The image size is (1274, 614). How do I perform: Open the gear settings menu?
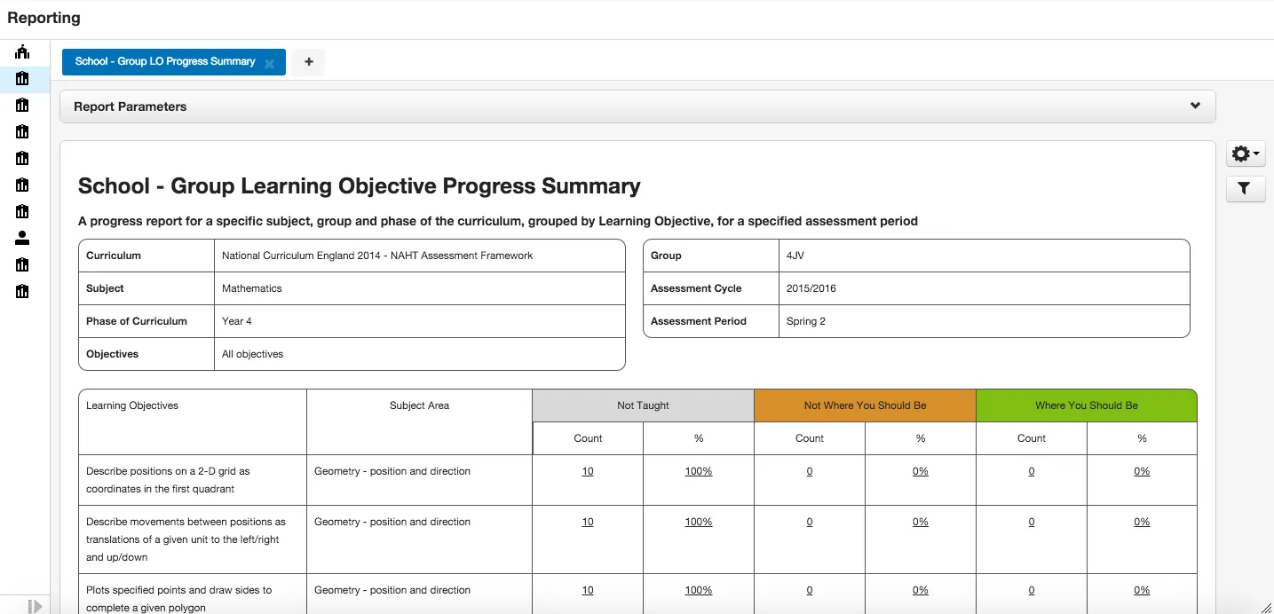tap(1246, 153)
